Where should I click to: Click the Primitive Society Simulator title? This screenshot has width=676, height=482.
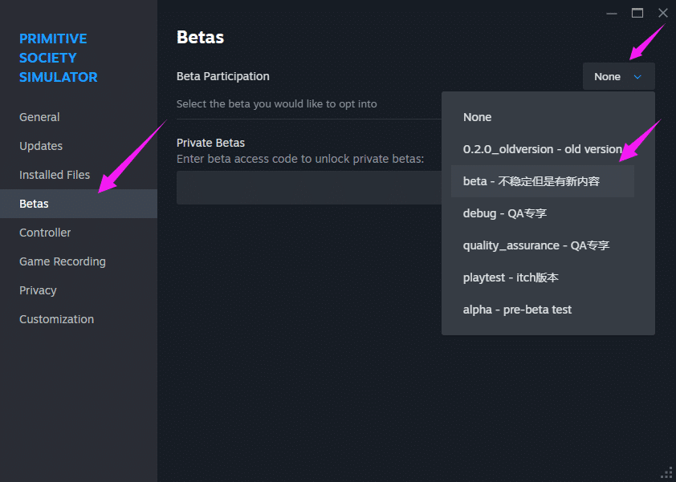58,58
